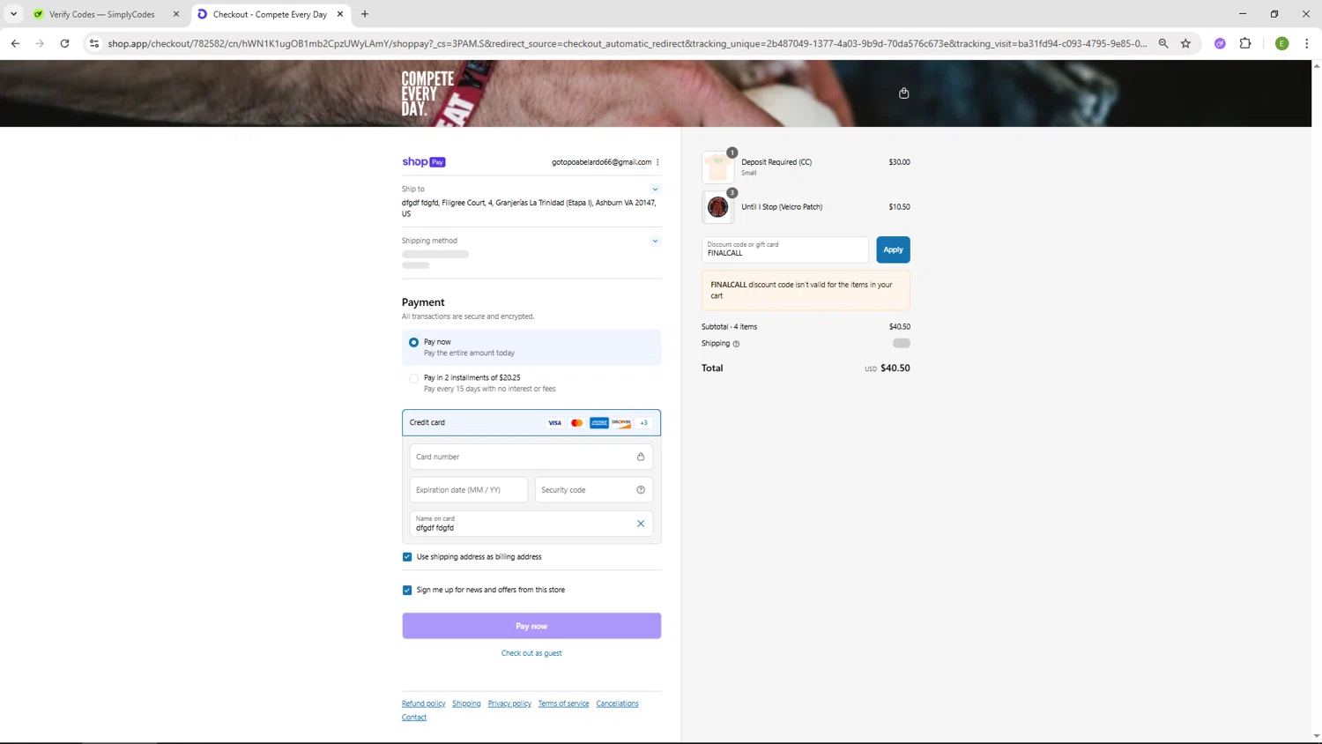Reload the checkout page
This screenshot has width=1322, height=744.
[64, 43]
